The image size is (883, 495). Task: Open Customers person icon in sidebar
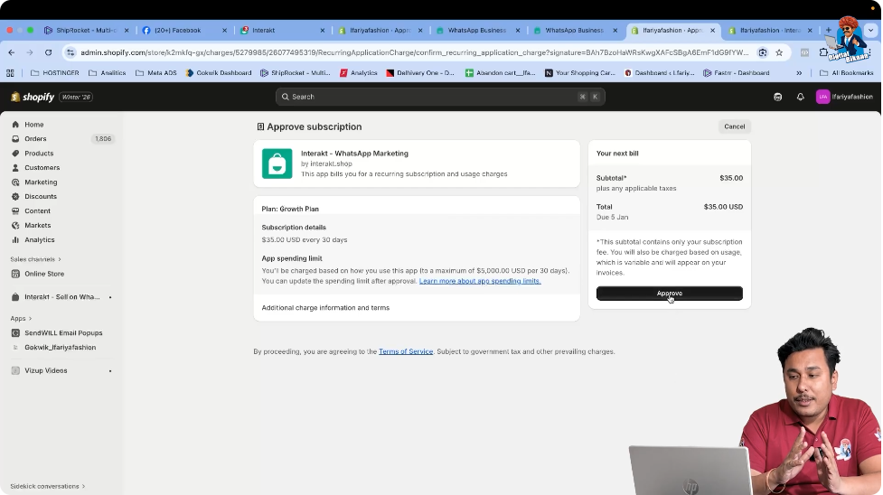click(x=15, y=168)
